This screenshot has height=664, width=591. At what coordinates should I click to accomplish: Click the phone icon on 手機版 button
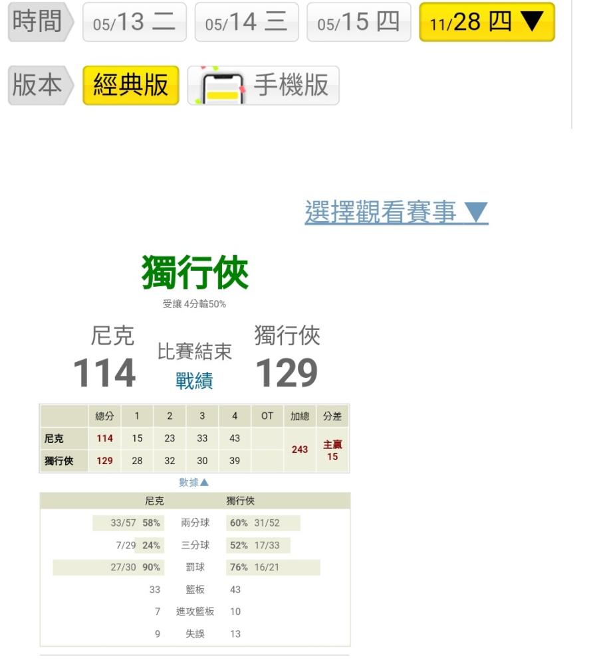(222, 88)
